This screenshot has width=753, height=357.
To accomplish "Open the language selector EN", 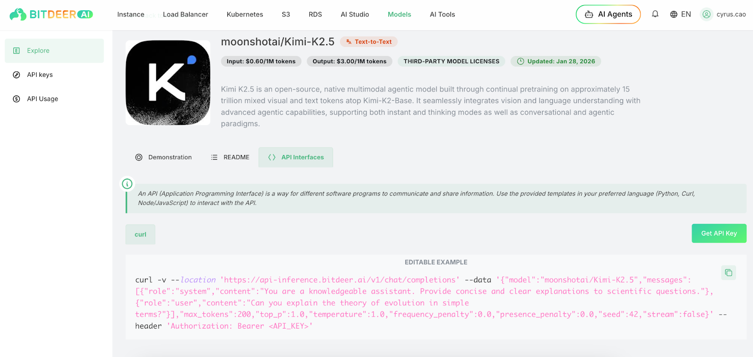I will (x=681, y=15).
